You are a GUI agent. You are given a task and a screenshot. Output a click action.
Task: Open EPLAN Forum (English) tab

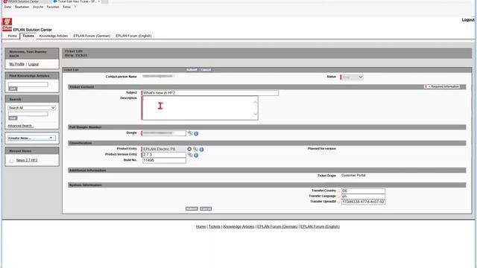(133, 36)
